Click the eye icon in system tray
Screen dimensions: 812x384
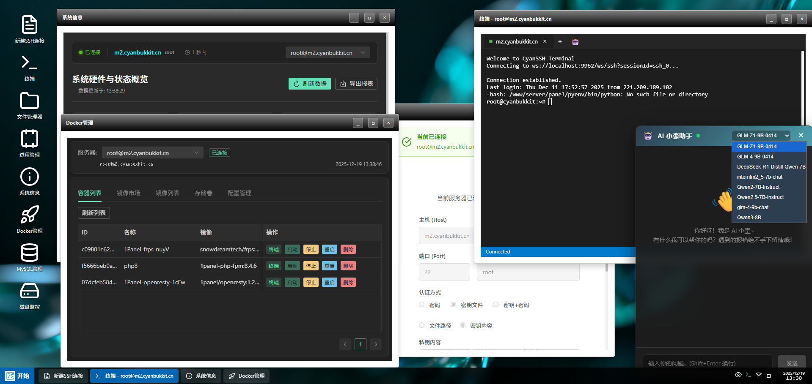pos(738,375)
